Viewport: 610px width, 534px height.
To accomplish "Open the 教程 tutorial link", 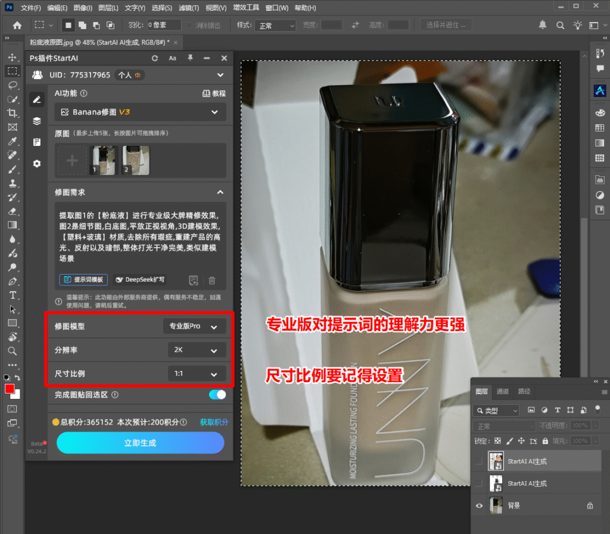I will [x=214, y=93].
